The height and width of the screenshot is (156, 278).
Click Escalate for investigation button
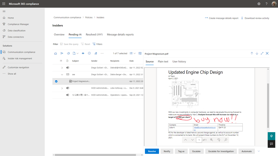point(221,151)
